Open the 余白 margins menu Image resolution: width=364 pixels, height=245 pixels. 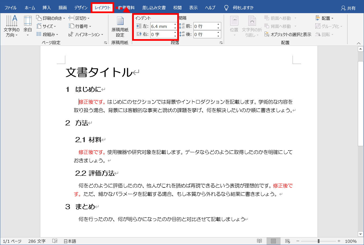(28, 27)
